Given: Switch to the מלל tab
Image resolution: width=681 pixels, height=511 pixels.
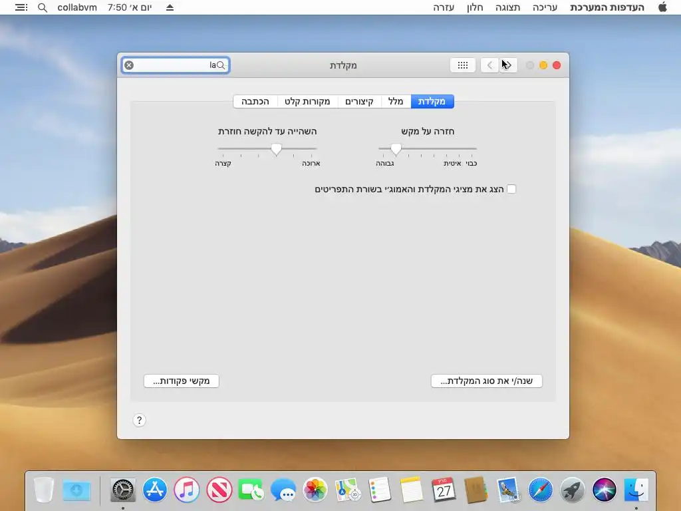Looking at the screenshot, I should [x=396, y=101].
